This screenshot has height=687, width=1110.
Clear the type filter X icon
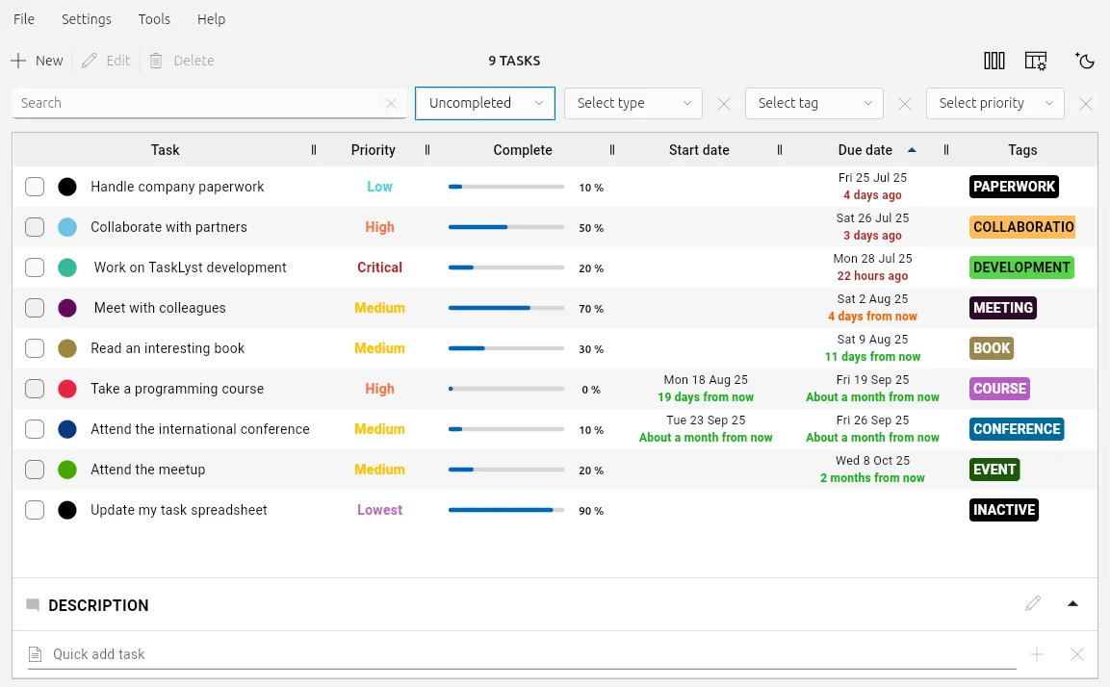pos(724,104)
